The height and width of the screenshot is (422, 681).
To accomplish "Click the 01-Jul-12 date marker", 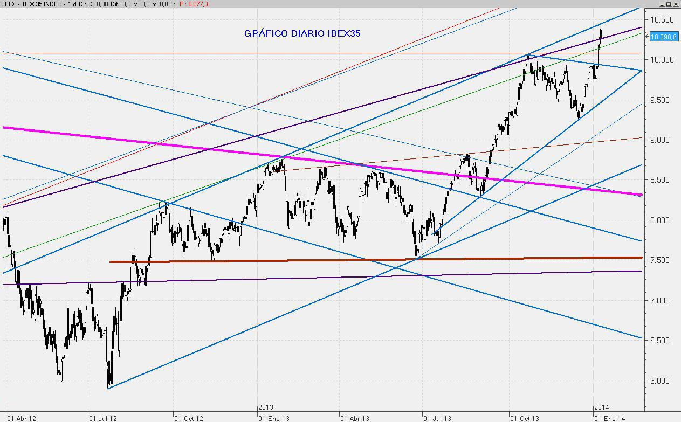I will click(102, 418).
